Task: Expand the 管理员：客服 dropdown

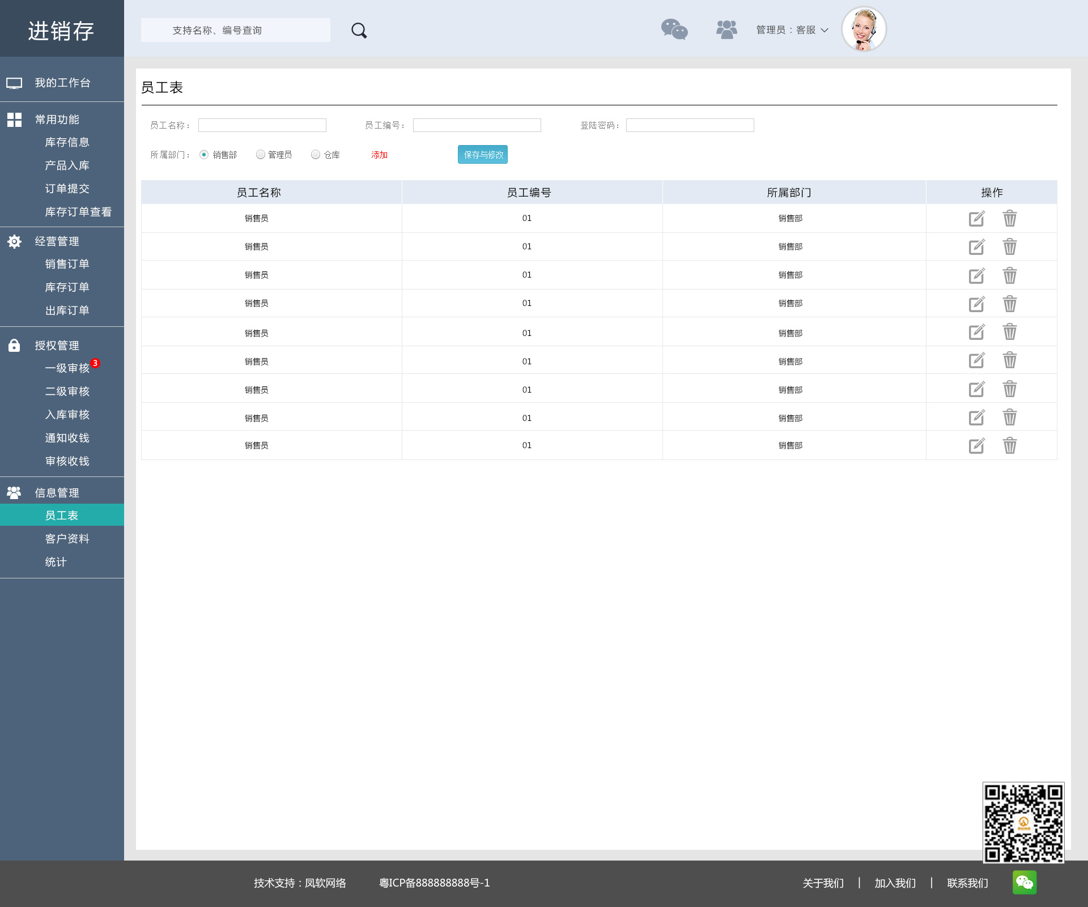Action: click(x=792, y=30)
